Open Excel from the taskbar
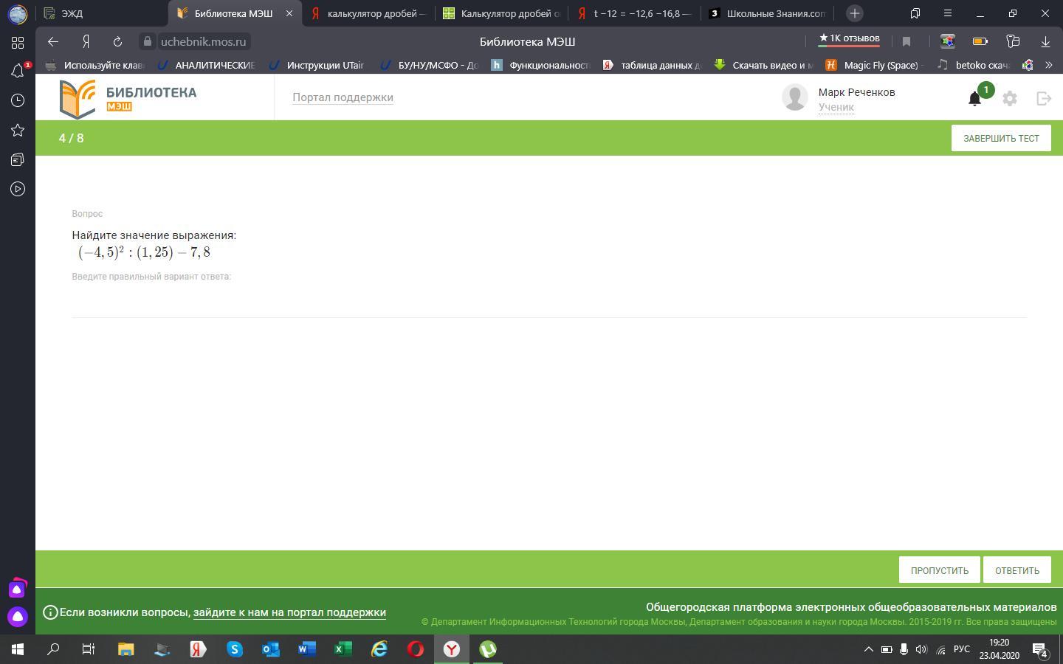This screenshot has height=664, width=1063. pos(343,649)
